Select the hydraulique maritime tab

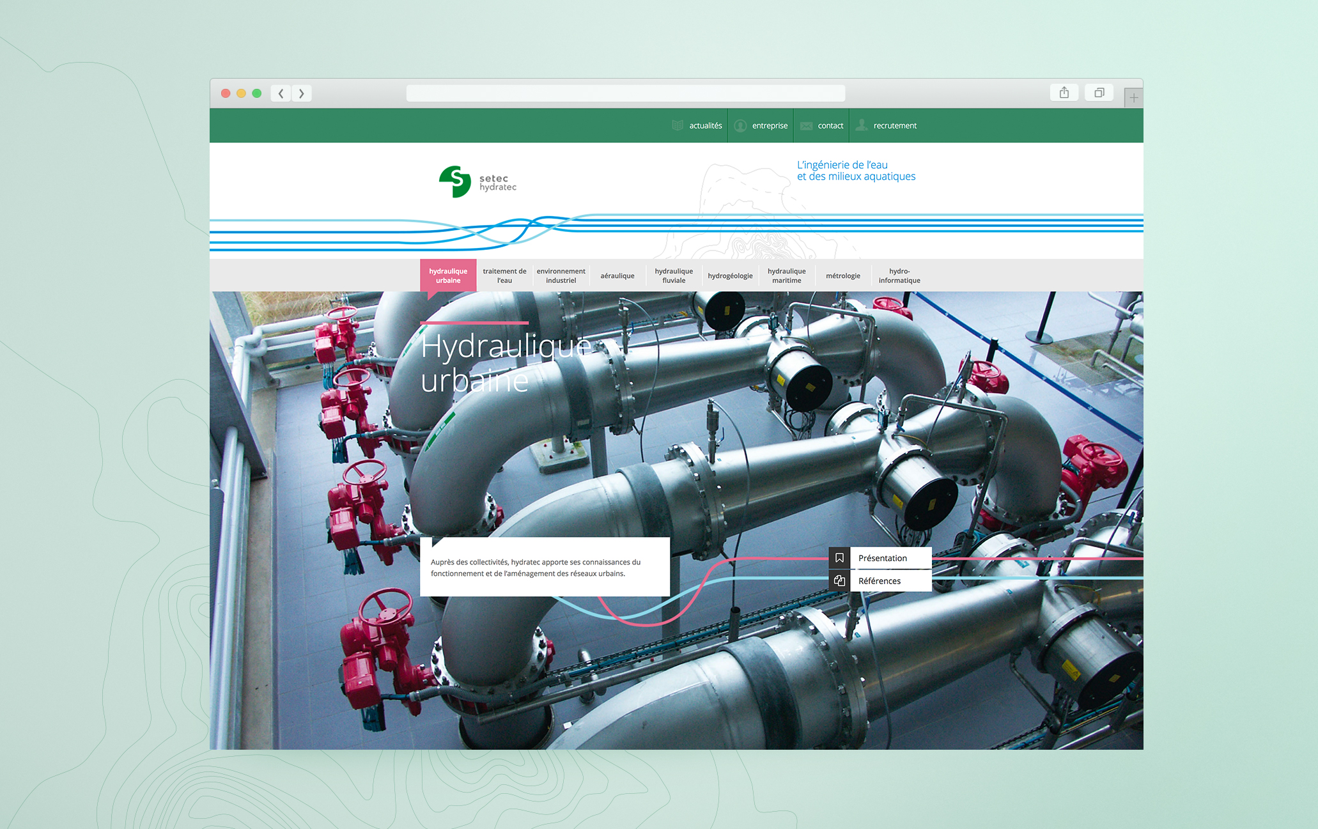786,275
